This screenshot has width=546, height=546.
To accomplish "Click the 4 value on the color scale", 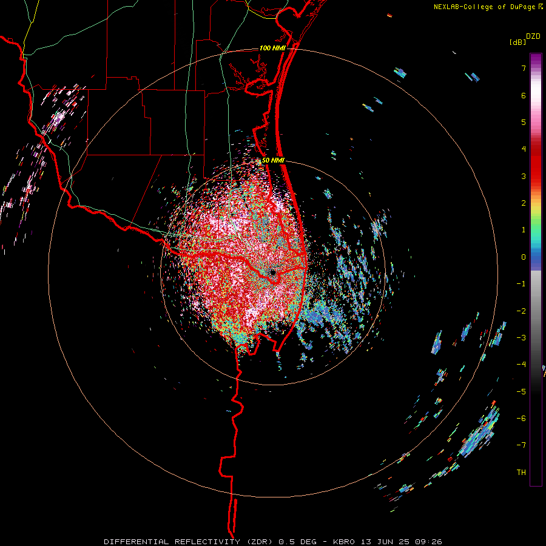I will [x=524, y=149].
